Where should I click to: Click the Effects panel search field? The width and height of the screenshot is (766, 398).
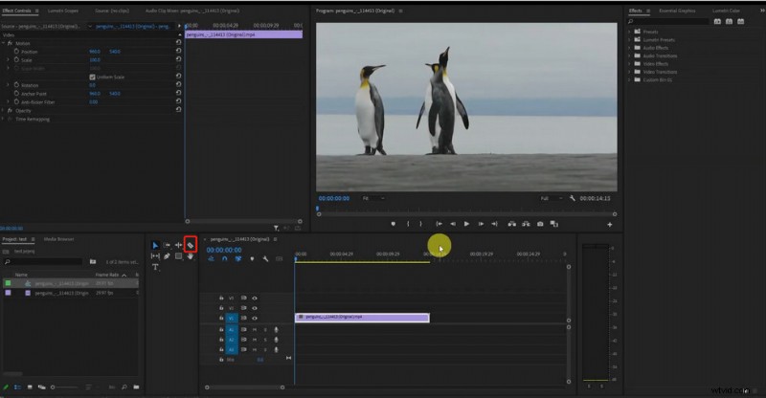[668, 21]
